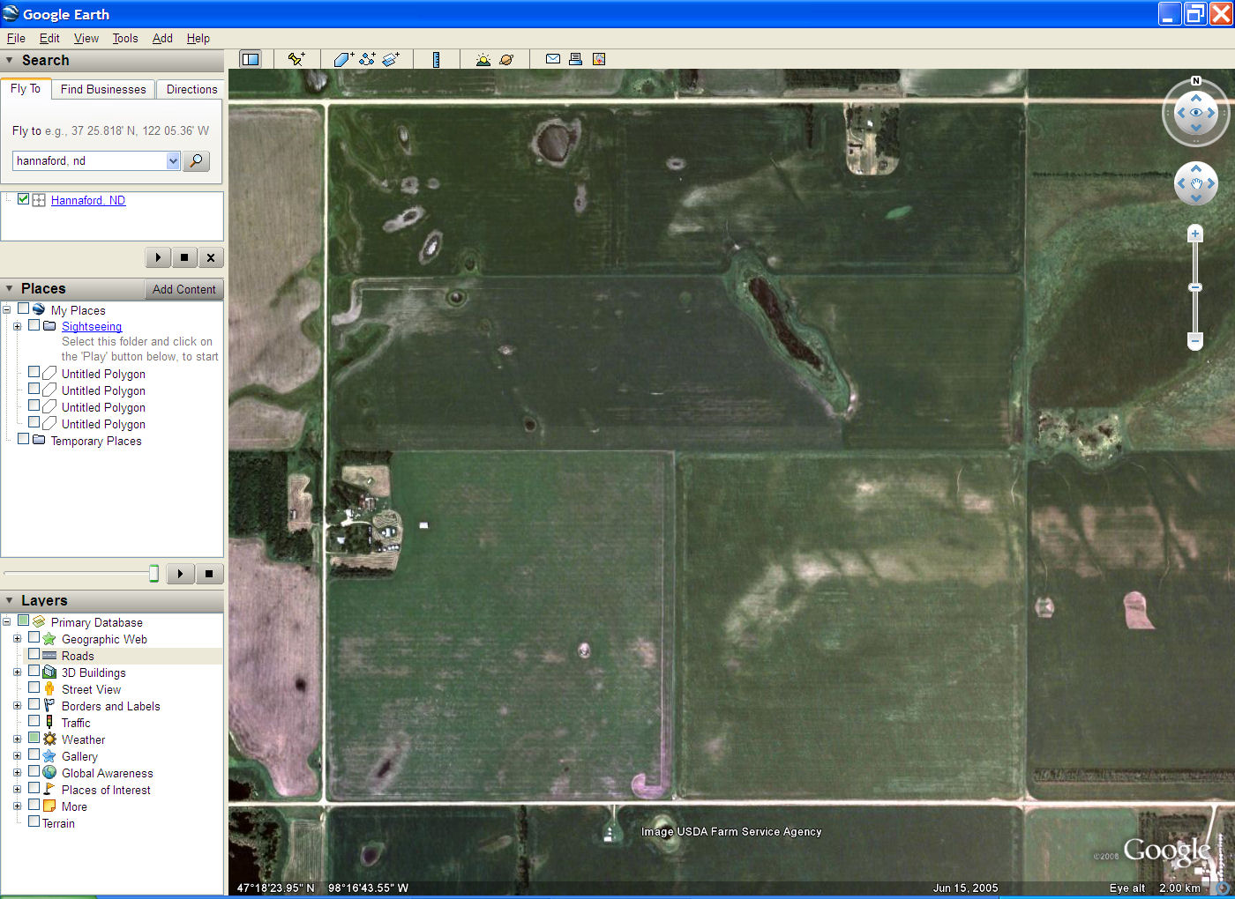Expand the Geographic Web layer
This screenshot has width=1235, height=899.
(x=17, y=639)
